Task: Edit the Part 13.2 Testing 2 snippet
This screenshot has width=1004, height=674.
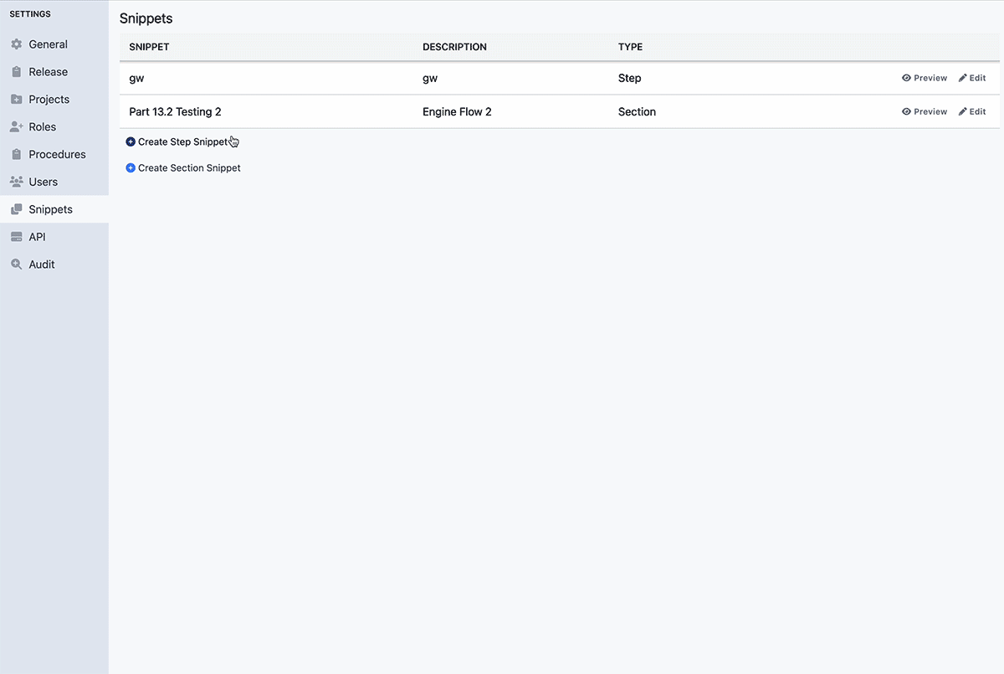Action: tap(971, 111)
